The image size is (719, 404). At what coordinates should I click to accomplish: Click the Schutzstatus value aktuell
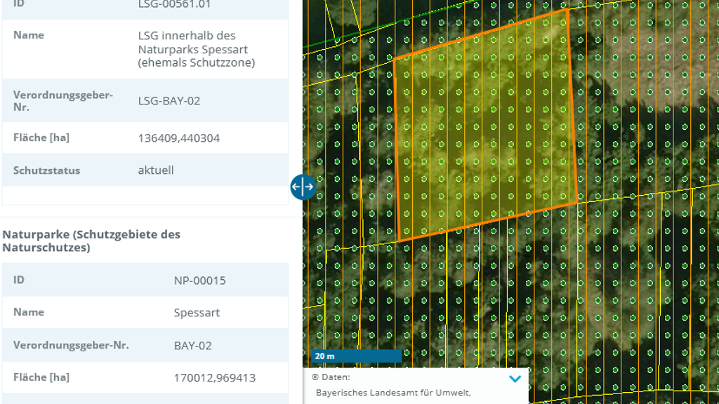click(x=155, y=170)
